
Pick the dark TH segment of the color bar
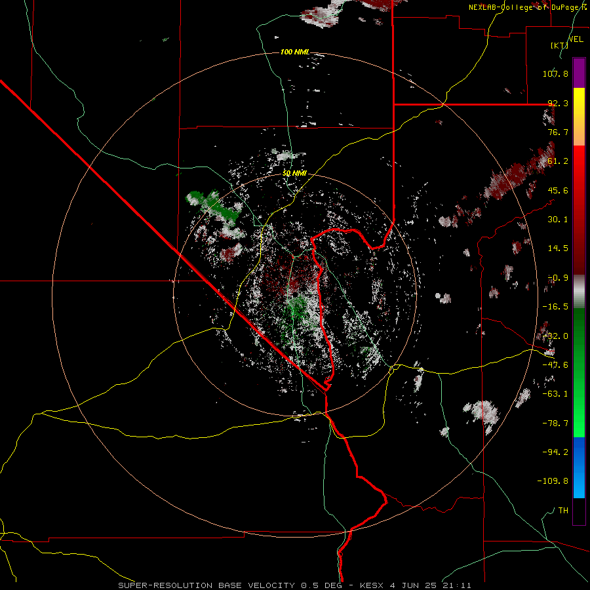pos(579,511)
